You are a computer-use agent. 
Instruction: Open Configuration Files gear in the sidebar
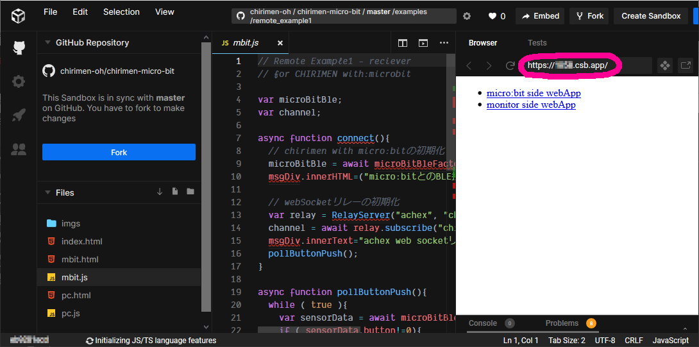19,81
